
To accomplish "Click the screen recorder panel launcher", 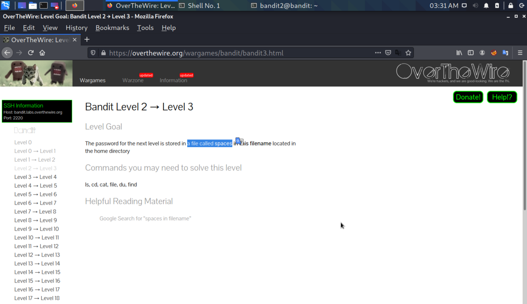I will pyautogui.click(x=54, y=6).
